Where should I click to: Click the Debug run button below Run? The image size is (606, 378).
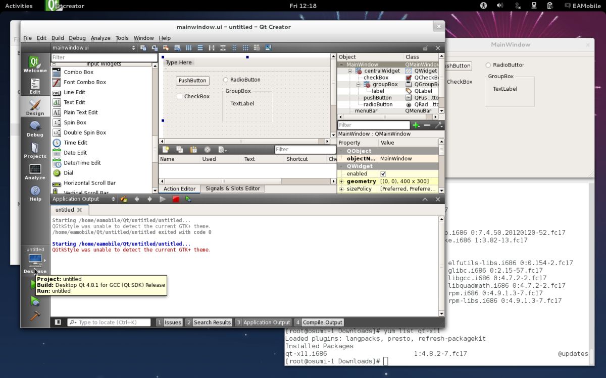(x=35, y=301)
